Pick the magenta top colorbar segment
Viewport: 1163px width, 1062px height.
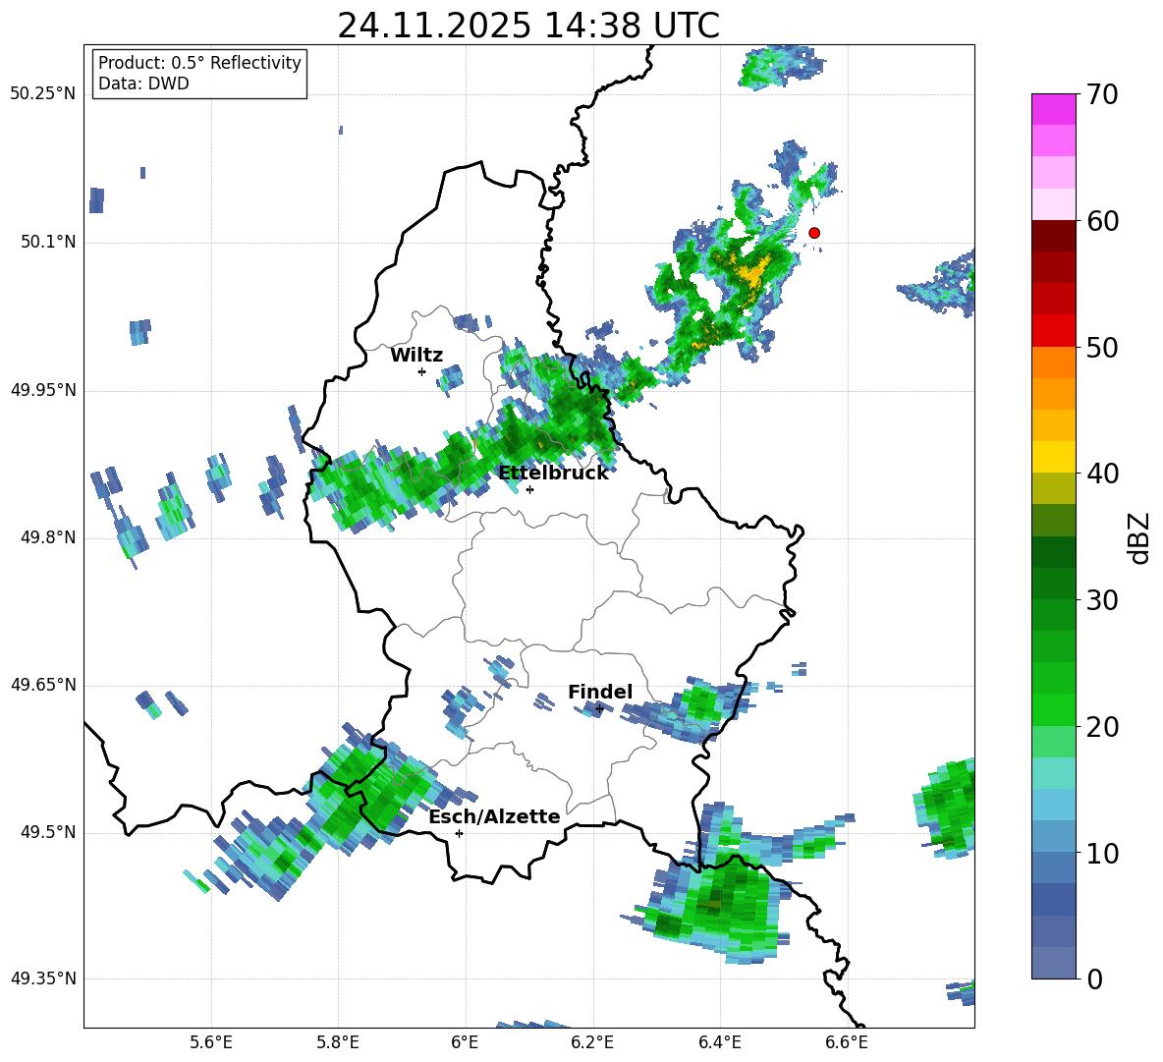click(1053, 109)
